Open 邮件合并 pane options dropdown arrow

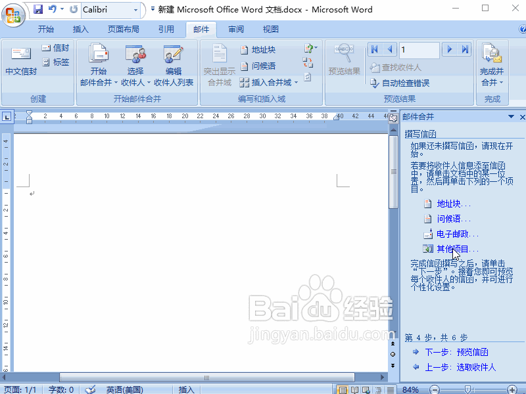511,117
